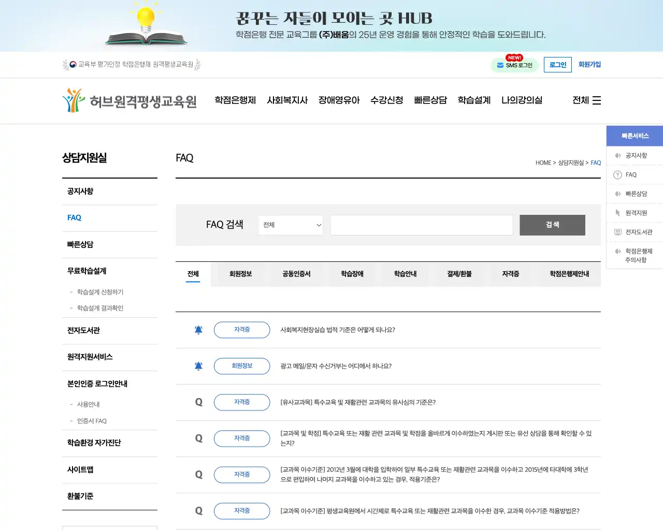Click speaker icon next to 학점은행제 주의사항
The image size is (663, 530).
click(x=617, y=251)
